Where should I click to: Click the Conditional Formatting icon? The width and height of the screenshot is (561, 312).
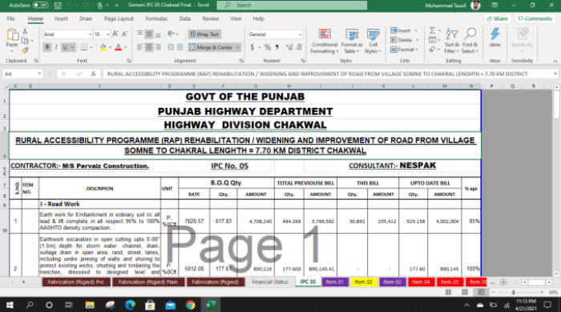coord(325,34)
